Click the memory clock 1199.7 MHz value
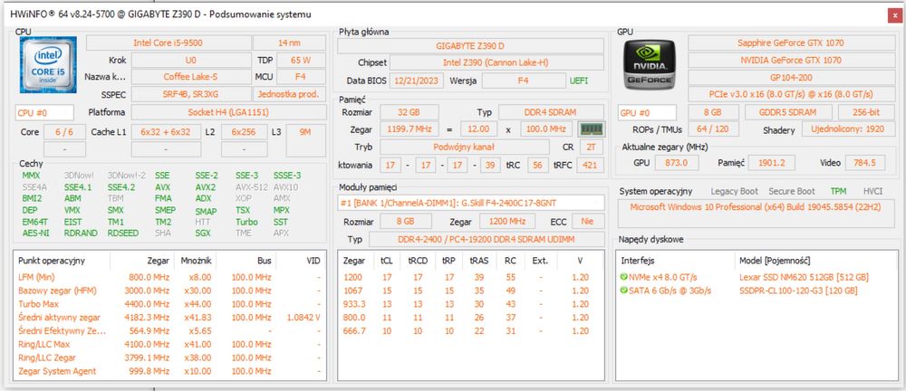The image size is (906, 391). click(x=410, y=129)
